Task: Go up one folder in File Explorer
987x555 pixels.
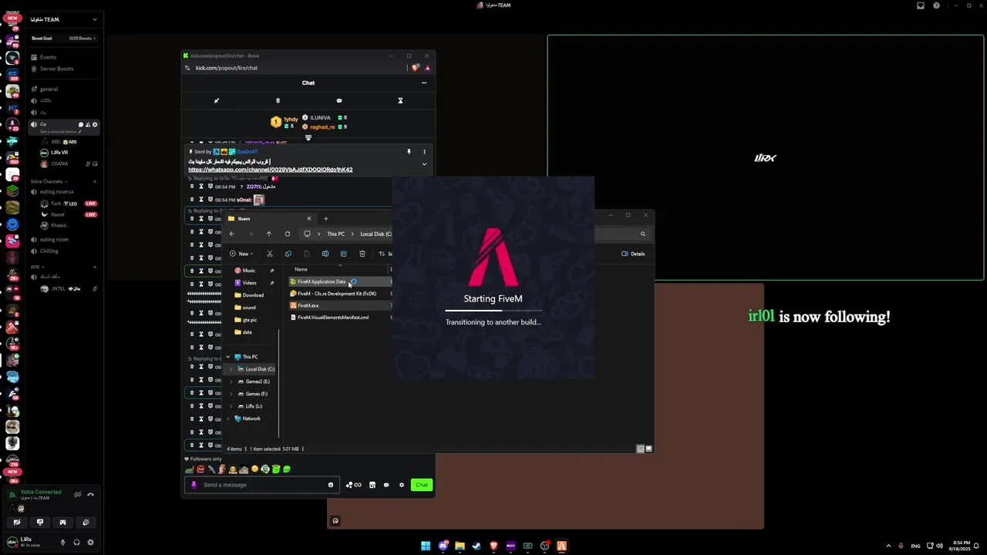Action: pyautogui.click(x=268, y=234)
